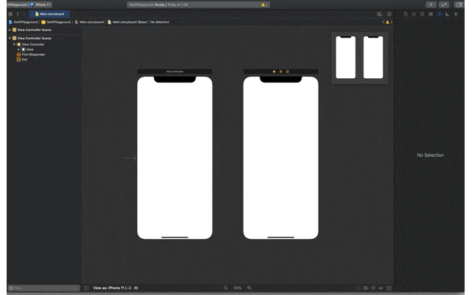Open the File inspector
Viewport: 472px width, 295px height.
(x=406, y=14)
